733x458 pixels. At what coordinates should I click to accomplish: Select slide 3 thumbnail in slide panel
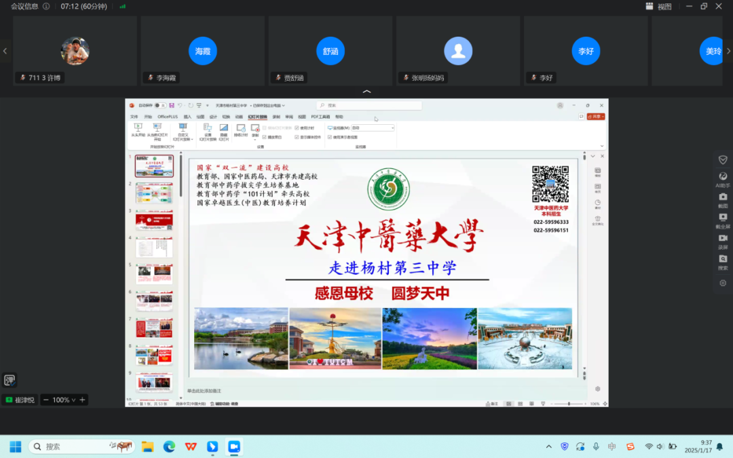click(154, 221)
